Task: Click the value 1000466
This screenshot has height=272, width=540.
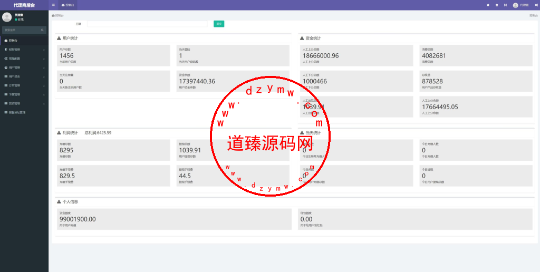Action: click(315, 81)
